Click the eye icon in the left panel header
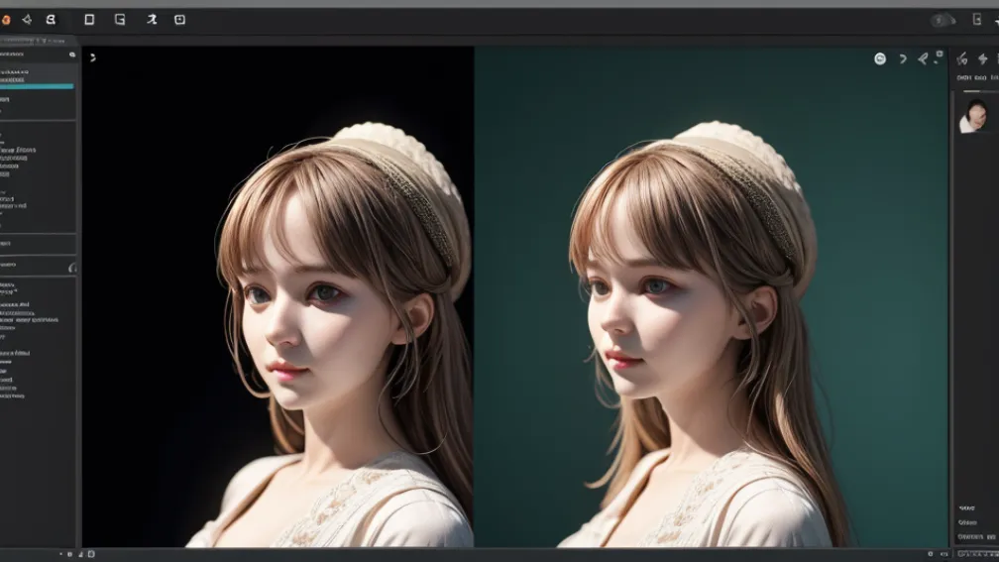Screen dimensions: 999x562 click(x=72, y=55)
